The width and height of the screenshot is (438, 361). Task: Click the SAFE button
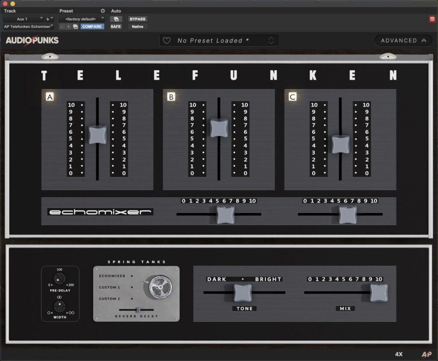click(116, 27)
